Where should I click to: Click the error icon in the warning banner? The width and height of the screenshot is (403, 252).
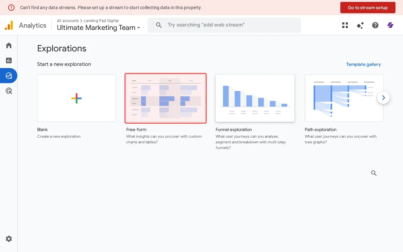click(11, 7)
